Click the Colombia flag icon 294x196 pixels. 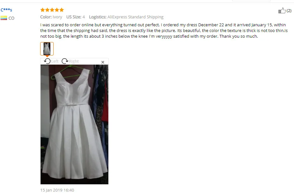[x=4, y=18]
